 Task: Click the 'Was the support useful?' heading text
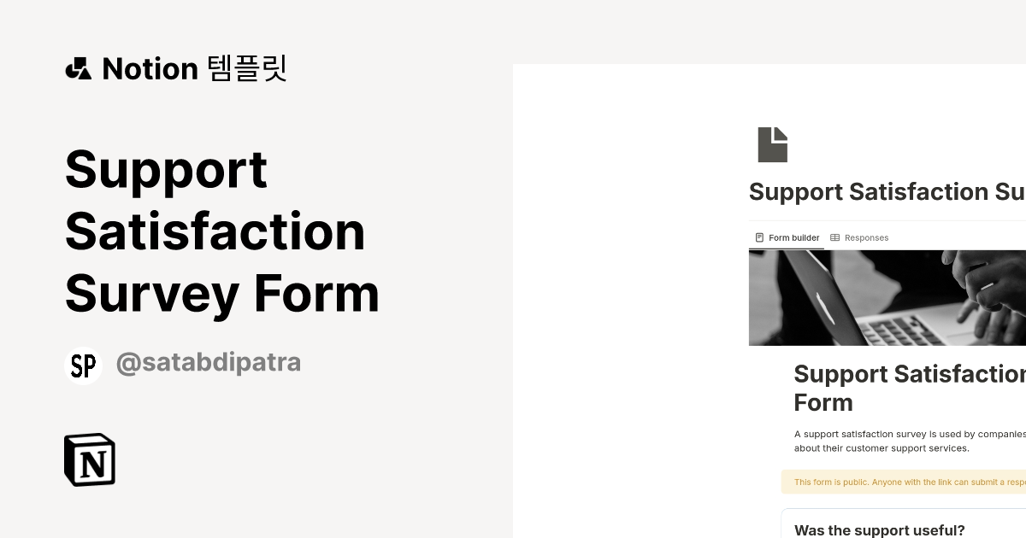(x=879, y=529)
